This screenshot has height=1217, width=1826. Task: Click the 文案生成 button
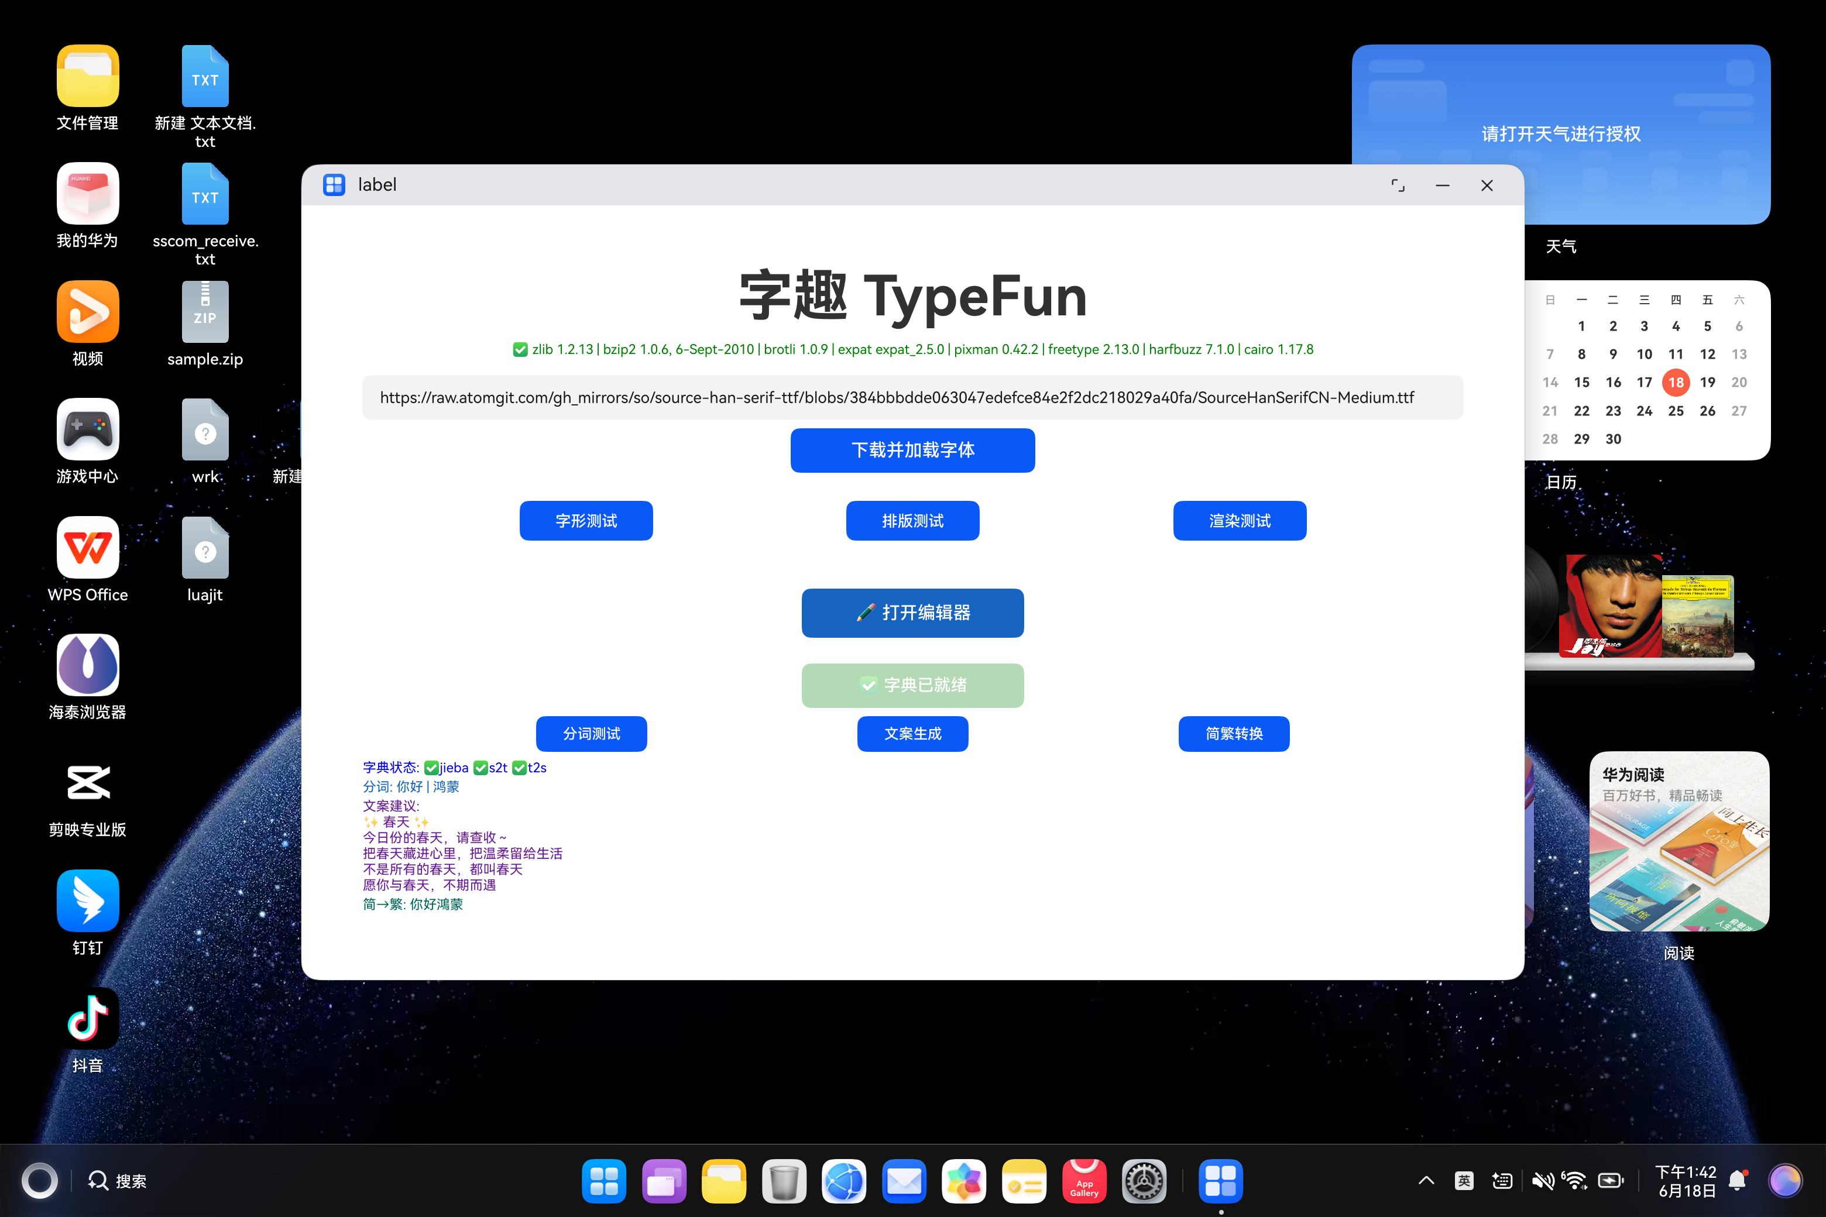pyautogui.click(x=912, y=734)
